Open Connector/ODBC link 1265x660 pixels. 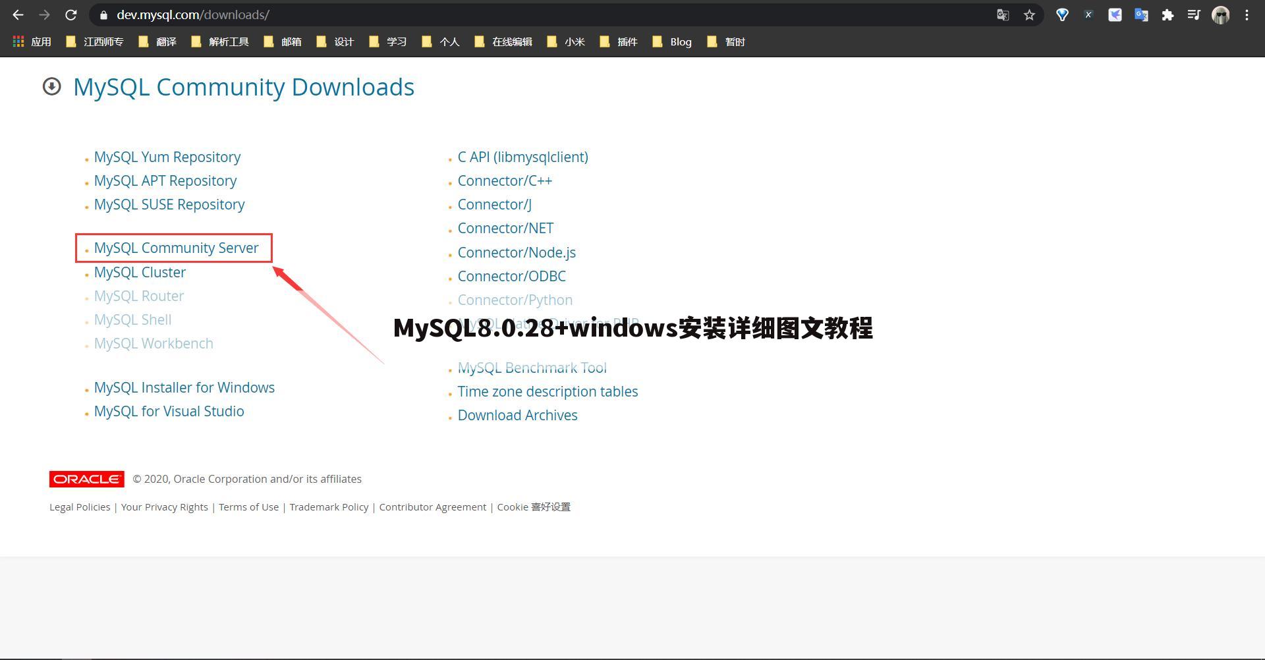[x=512, y=276]
